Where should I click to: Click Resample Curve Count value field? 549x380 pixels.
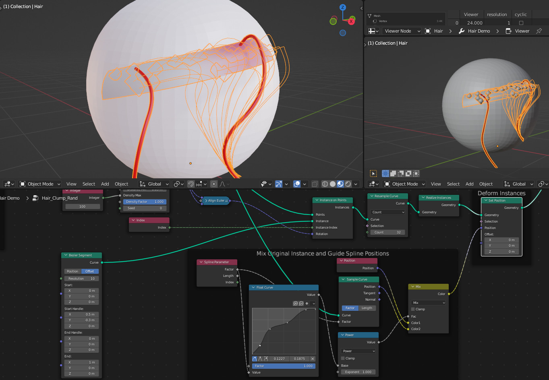pos(388,232)
